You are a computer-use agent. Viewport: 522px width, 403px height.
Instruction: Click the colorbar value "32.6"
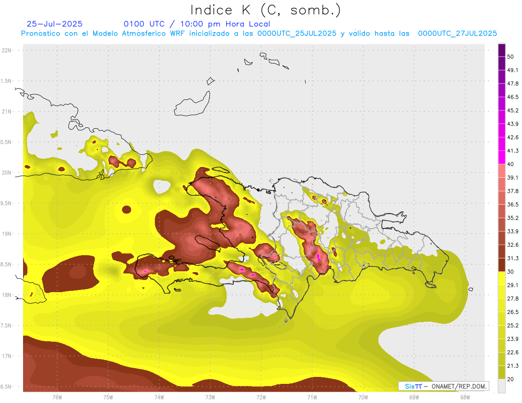(x=513, y=245)
